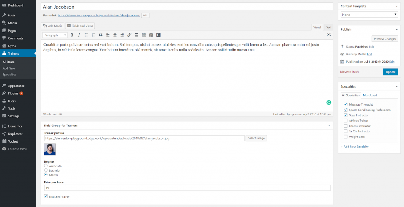
Task: Center align text with the toolbar icon
Action: [115, 35]
